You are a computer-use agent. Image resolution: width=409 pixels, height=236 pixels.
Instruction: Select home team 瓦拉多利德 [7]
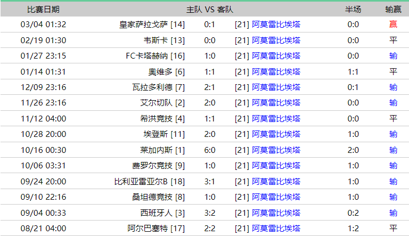pos(158,87)
